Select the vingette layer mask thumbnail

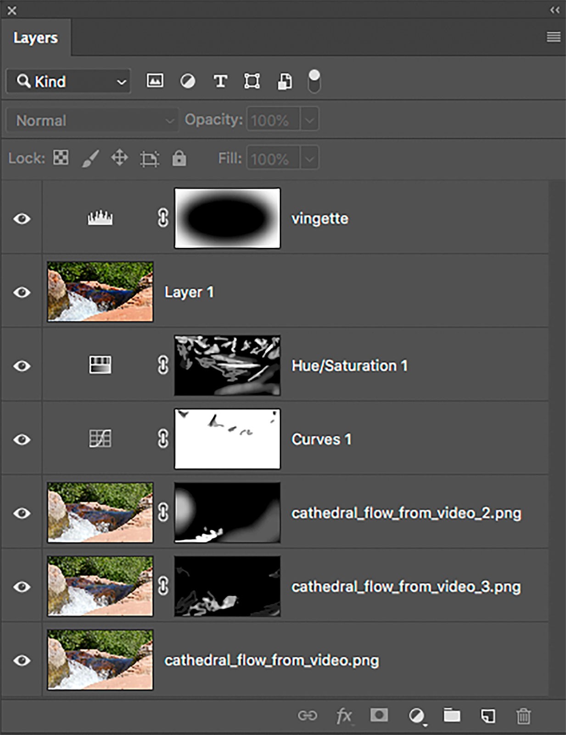[227, 218]
